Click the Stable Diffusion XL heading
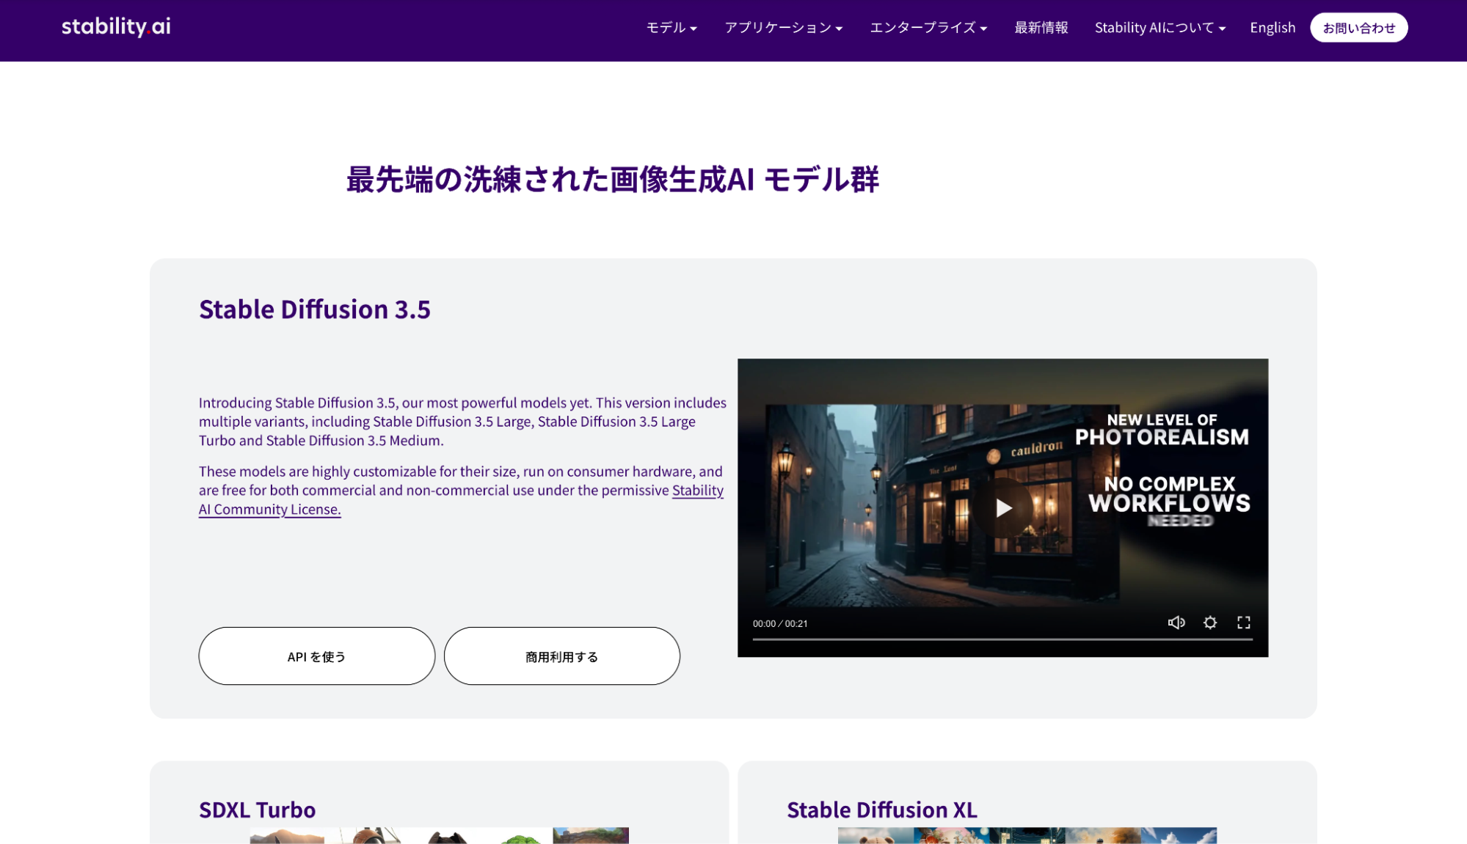Screen dimensions: 1467x844 [882, 810]
